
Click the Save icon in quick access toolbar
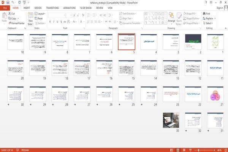8,2
